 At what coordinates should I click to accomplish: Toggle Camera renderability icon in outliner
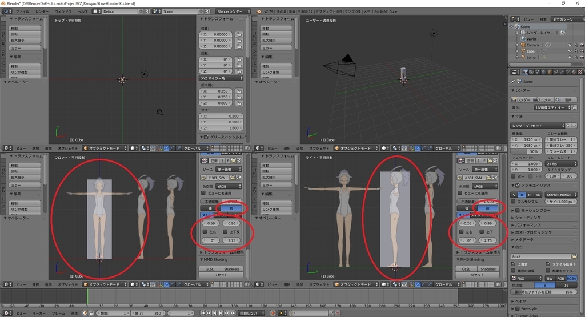[x=582, y=45]
